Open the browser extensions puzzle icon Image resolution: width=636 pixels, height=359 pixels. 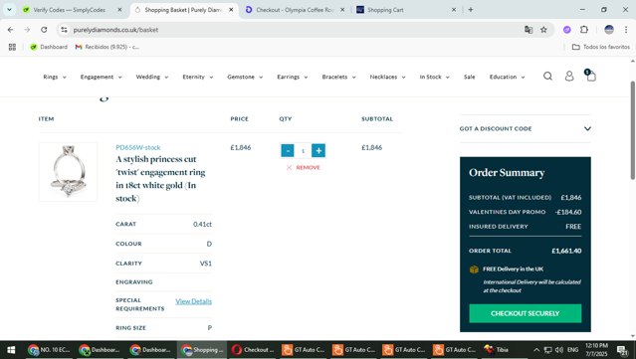(x=584, y=30)
